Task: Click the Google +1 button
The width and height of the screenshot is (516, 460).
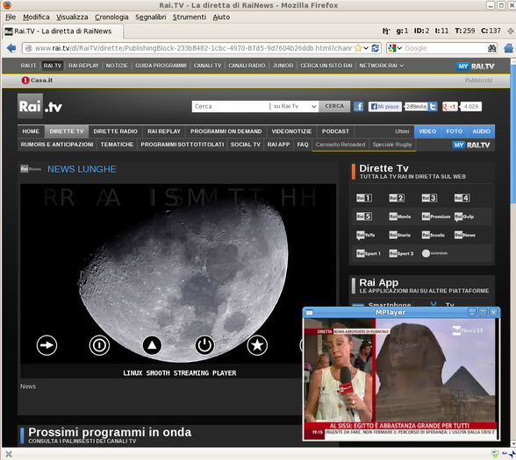Action: coord(450,107)
